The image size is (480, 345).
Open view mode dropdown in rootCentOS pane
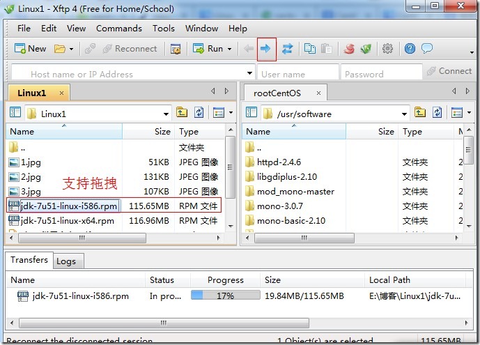click(469, 113)
